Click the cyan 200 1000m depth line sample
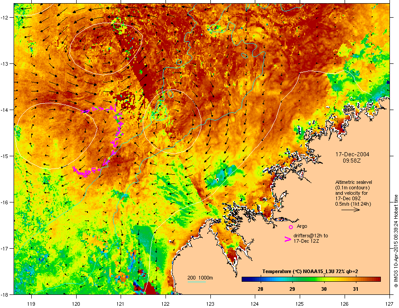 [x=196, y=282]
